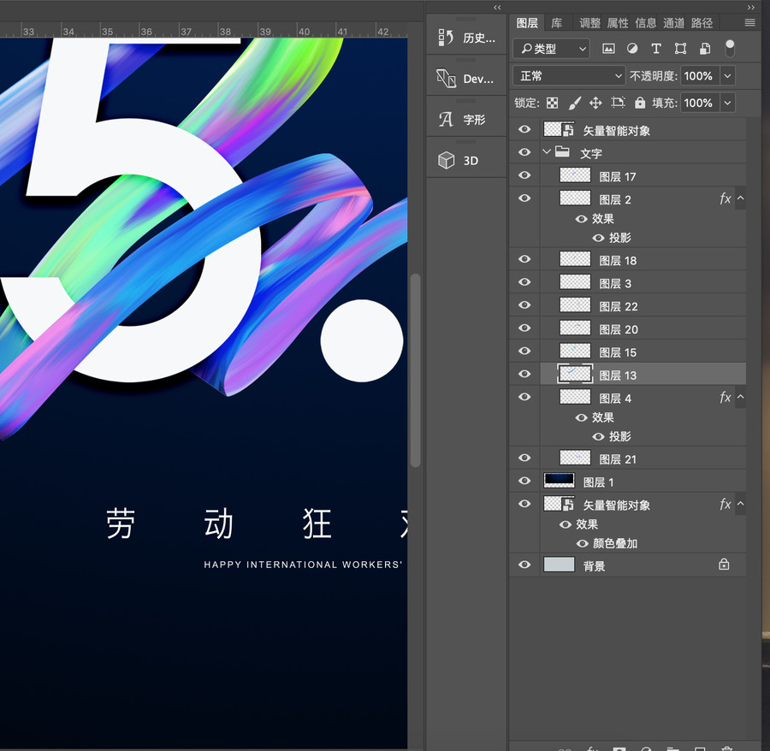
Task: Collapse effects list on 图层 4
Action: (x=741, y=397)
